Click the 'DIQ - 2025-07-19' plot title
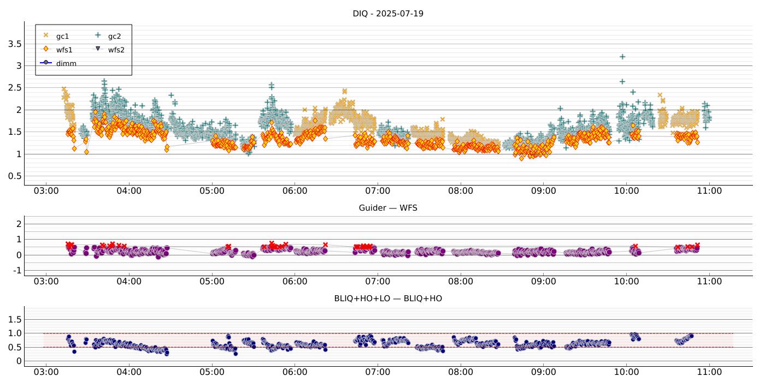The width and height of the screenshot is (765, 382). tap(388, 14)
